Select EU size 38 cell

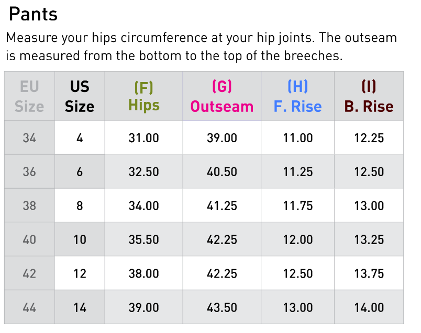click(x=29, y=205)
